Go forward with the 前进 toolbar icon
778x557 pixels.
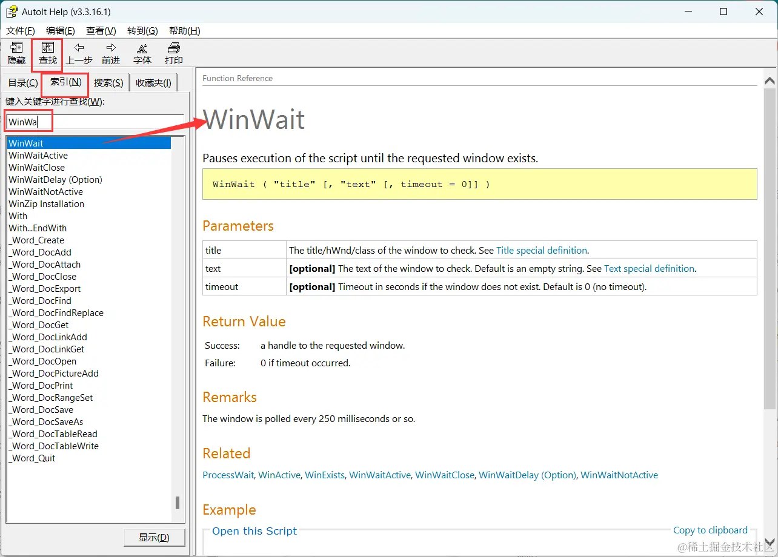111,53
